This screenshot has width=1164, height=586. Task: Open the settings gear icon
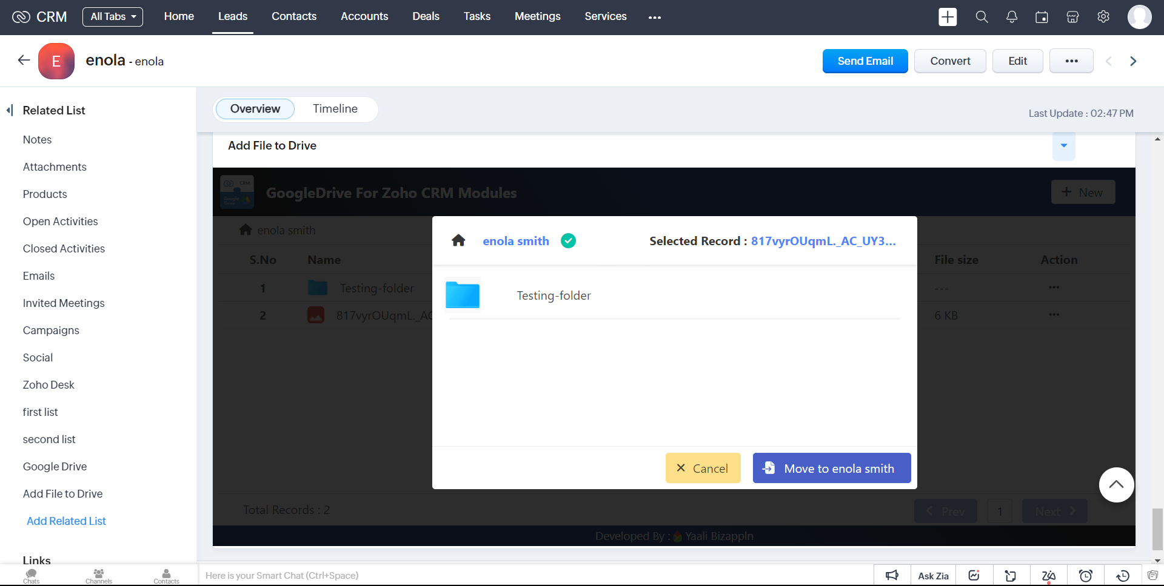point(1103,17)
